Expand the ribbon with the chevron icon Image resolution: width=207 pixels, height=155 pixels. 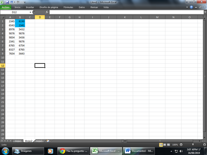[187, 7]
